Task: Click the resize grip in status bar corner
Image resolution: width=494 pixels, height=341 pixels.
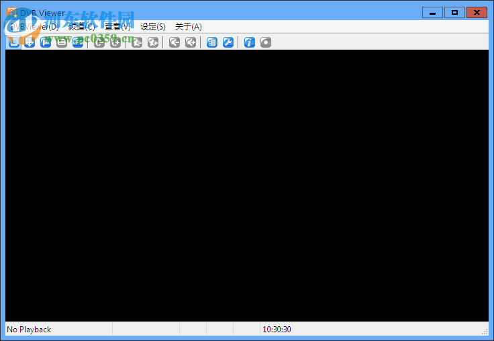Action: [485, 332]
